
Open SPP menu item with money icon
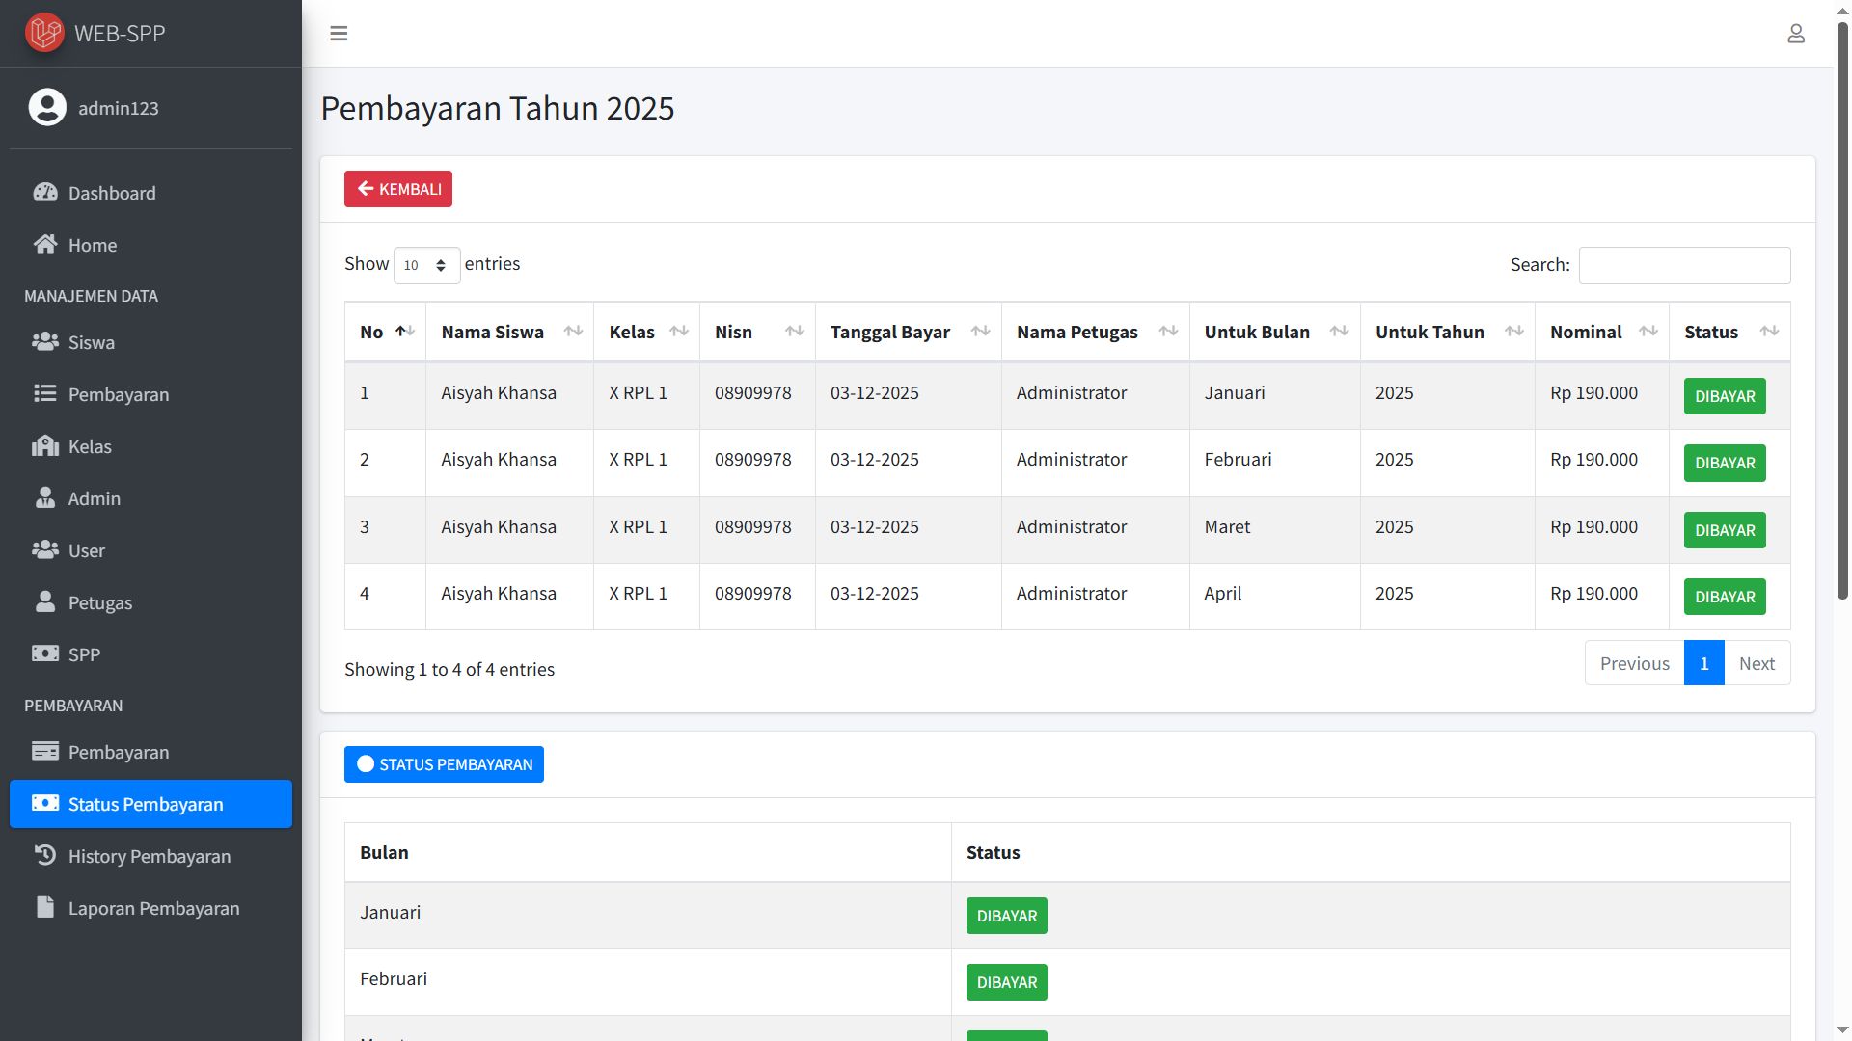(x=84, y=654)
